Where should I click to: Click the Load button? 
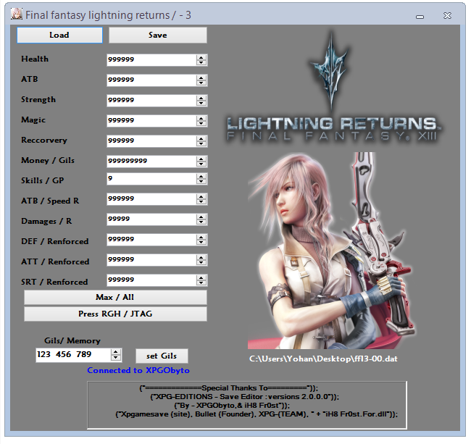point(59,35)
